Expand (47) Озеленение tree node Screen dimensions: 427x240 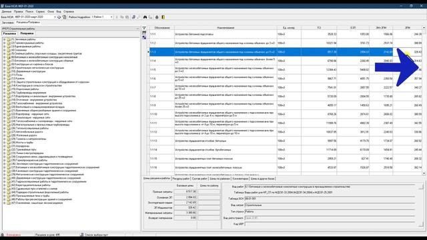tap(5, 203)
